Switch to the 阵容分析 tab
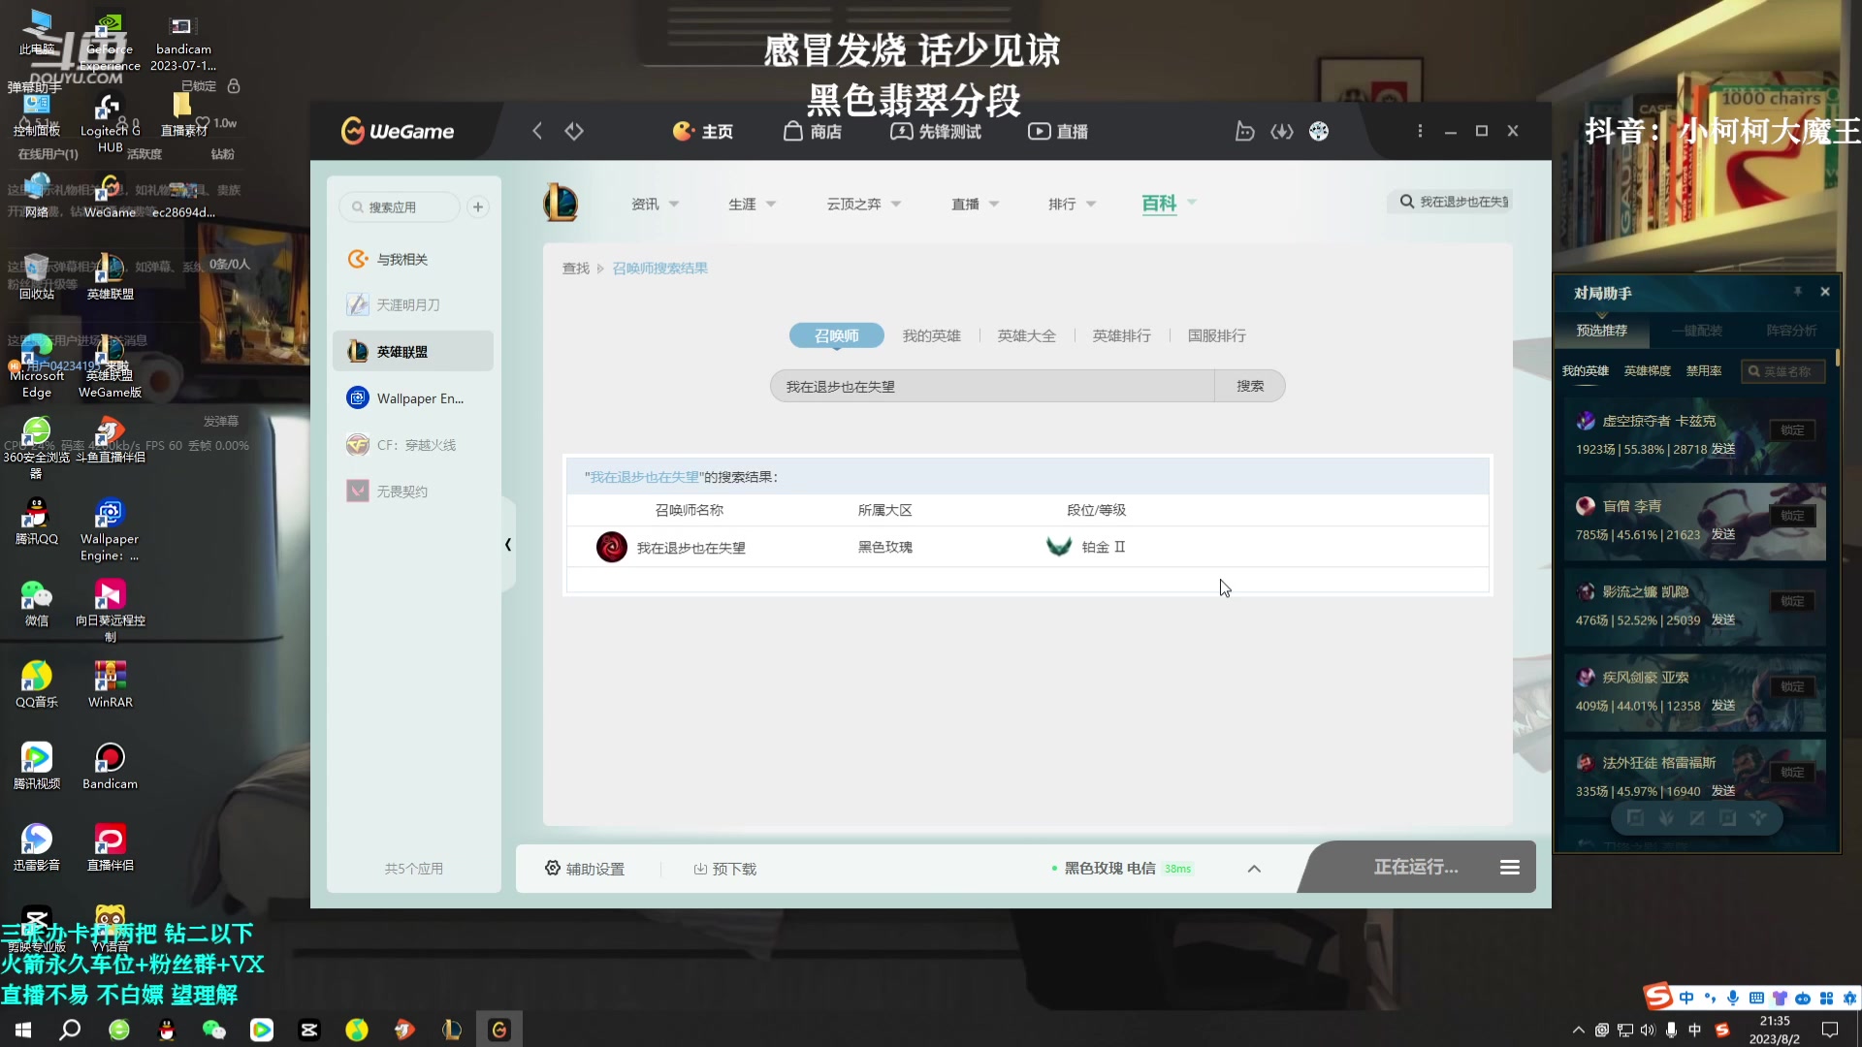This screenshot has height=1047, width=1862. point(1791,331)
